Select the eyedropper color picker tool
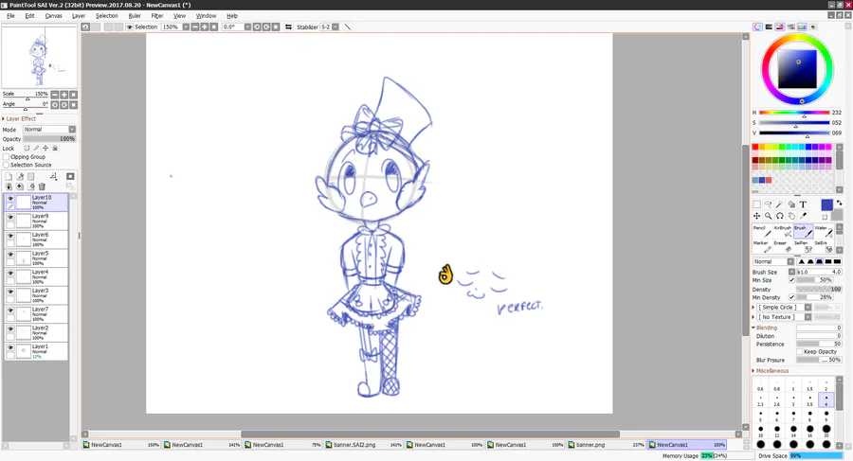The image size is (853, 461). click(x=803, y=216)
